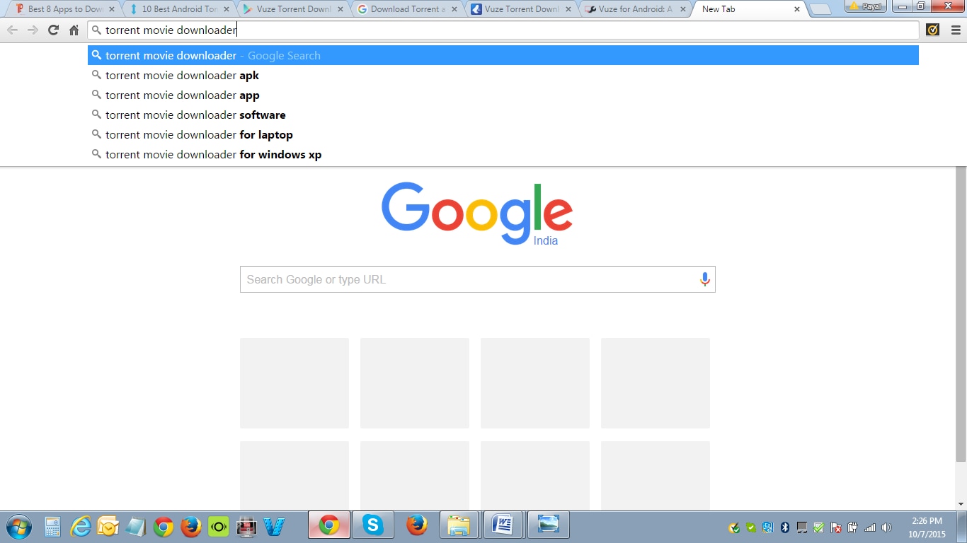Launch Internet Explorer from the taskbar
The height and width of the screenshot is (543, 967).
(81, 527)
